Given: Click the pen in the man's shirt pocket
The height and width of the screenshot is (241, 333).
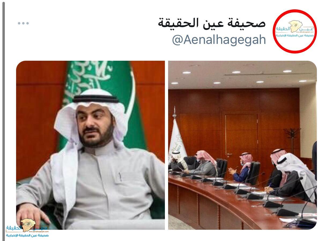Looking at the screenshot, I should click(120, 177).
